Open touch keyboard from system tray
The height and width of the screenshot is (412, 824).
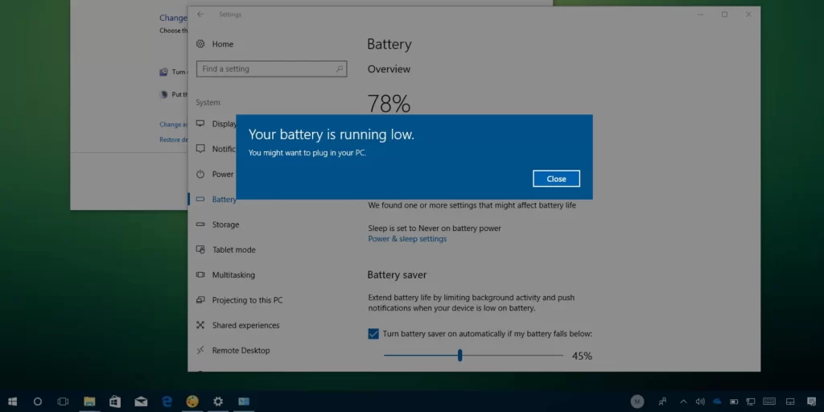pos(769,402)
